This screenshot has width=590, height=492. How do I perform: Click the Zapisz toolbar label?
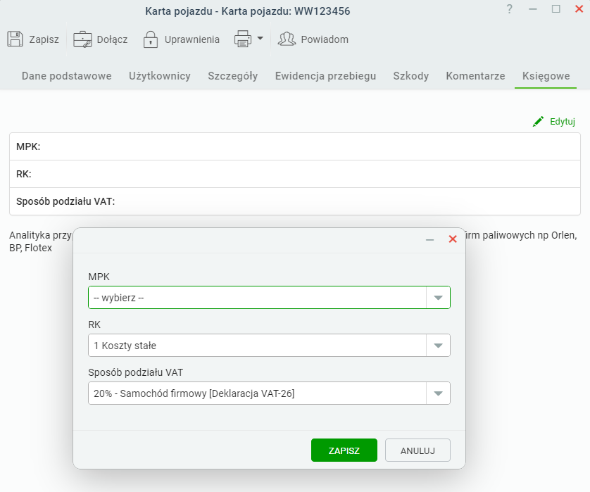point(44,39)
